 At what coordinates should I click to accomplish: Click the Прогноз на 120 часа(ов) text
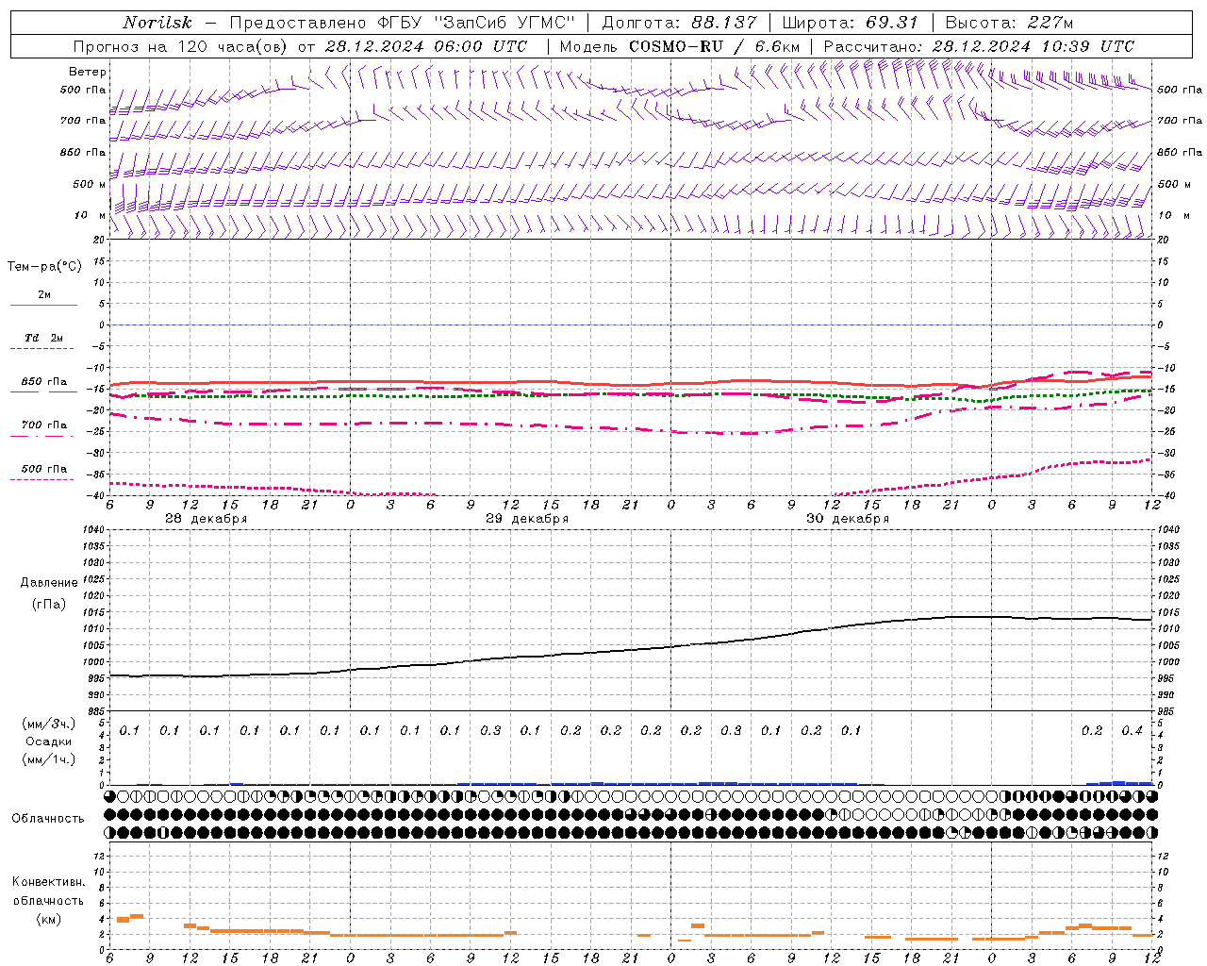point(181,46)
